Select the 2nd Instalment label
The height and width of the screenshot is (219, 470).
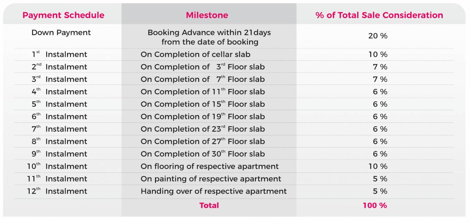59,67
